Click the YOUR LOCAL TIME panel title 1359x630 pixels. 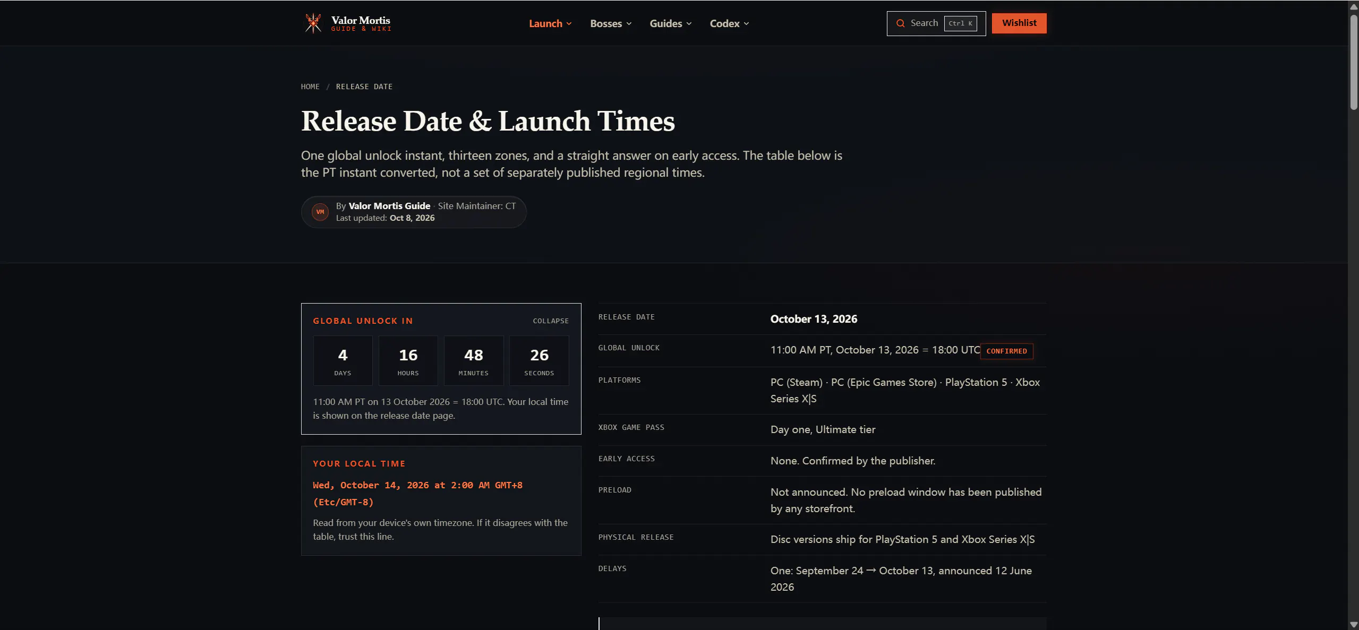coord(359,463)
